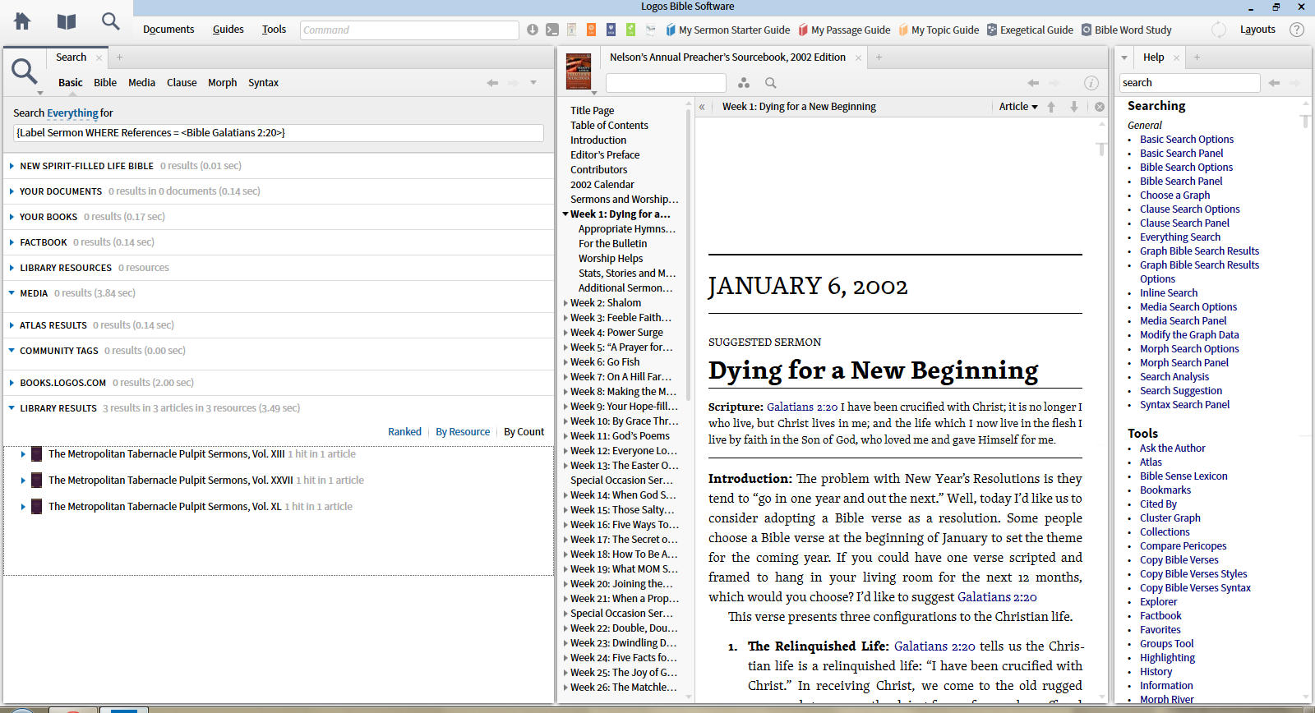Click the search query text field

(279, 133)
